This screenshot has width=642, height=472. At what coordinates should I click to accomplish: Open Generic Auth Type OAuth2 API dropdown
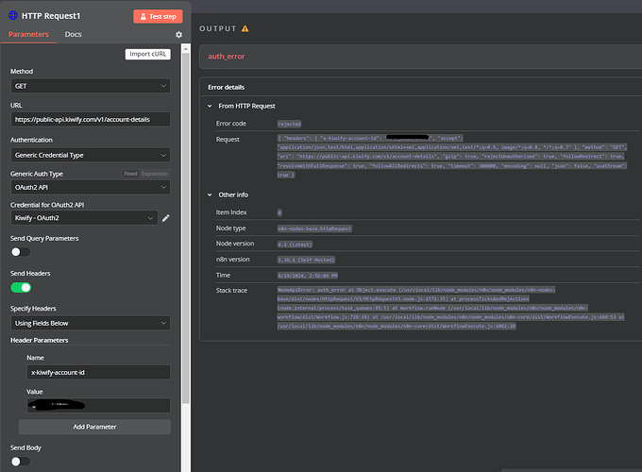tap(90, 188)
